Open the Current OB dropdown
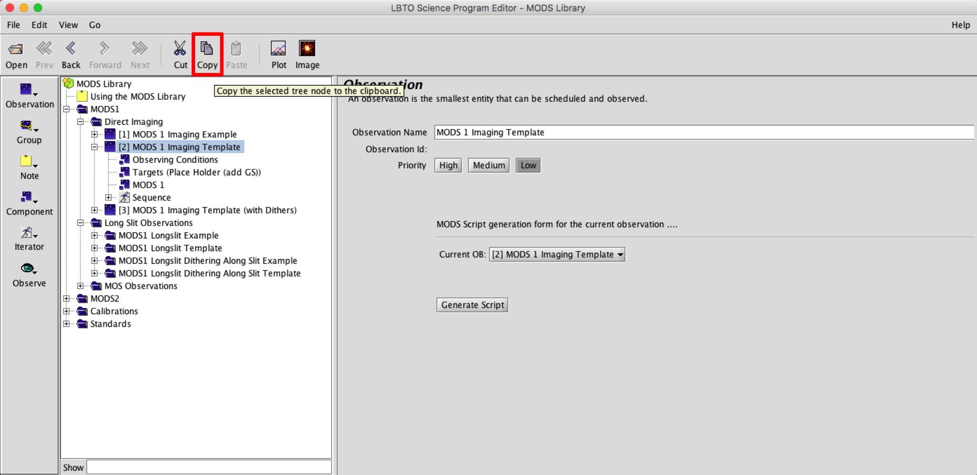 [557, 255]
